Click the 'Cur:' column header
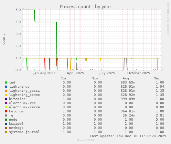The height and width of the screenshot is (144, 171). (x=65, y=78)
